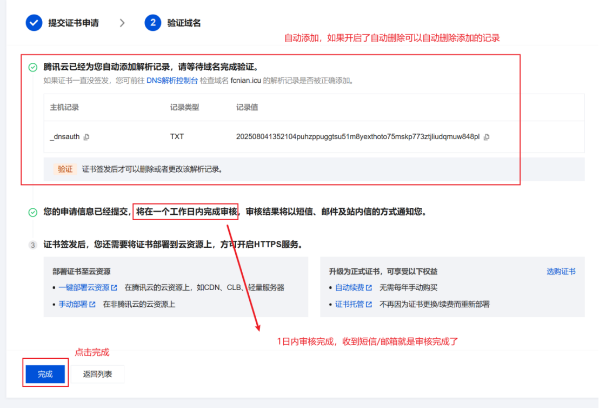Click the 记录值 column header
Viewport: 599px width, 408px height.
(x=247, y=108)
